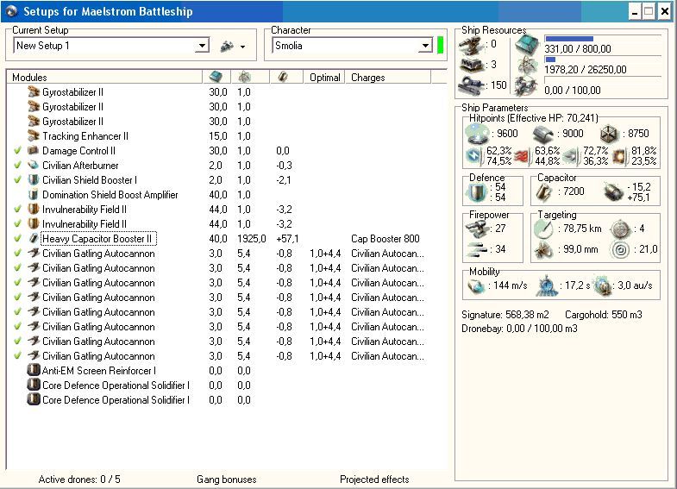Click the powergrid resource icon
Screen dimensions: 677x489
coord(526,66)
